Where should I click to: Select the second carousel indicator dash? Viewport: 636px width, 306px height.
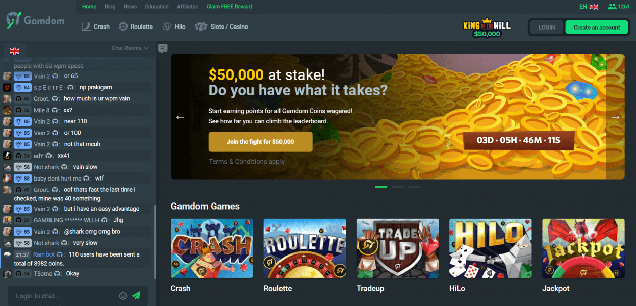398,187
